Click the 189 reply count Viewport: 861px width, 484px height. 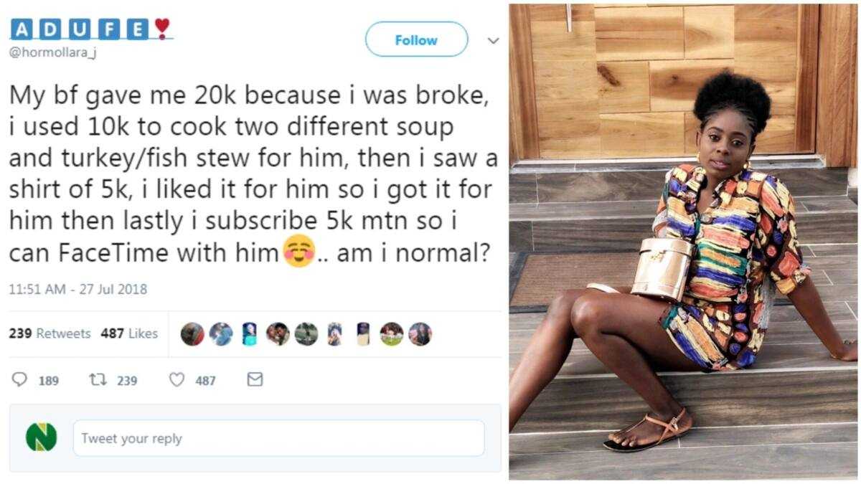49,381
